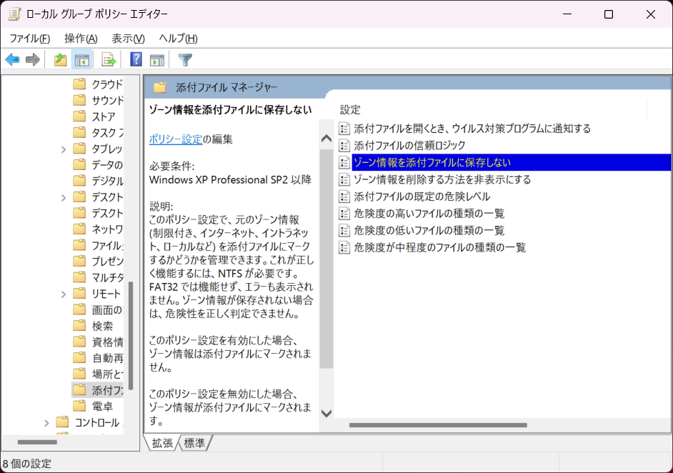Viewport: 673px width, 473px height.
Task: Select the タスク tree folder
Action: click(x=107, y=132)
